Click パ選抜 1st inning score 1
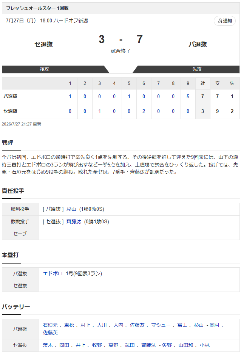Viewport: 241px width, 353px height. [x=70, y=97]
